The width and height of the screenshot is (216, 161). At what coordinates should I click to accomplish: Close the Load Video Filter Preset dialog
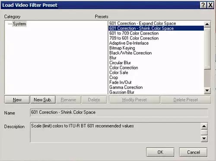click(210, 5)
